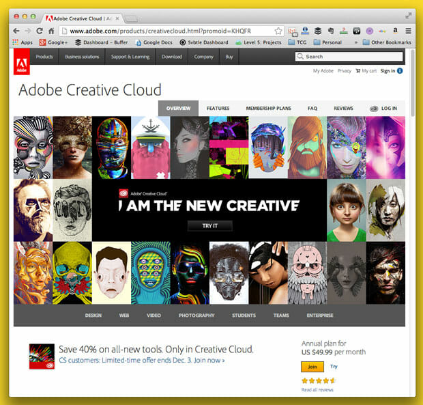Open the Level 5: Projects bookmark
This screenshot has height=405, width=423.
pos(258,42)
